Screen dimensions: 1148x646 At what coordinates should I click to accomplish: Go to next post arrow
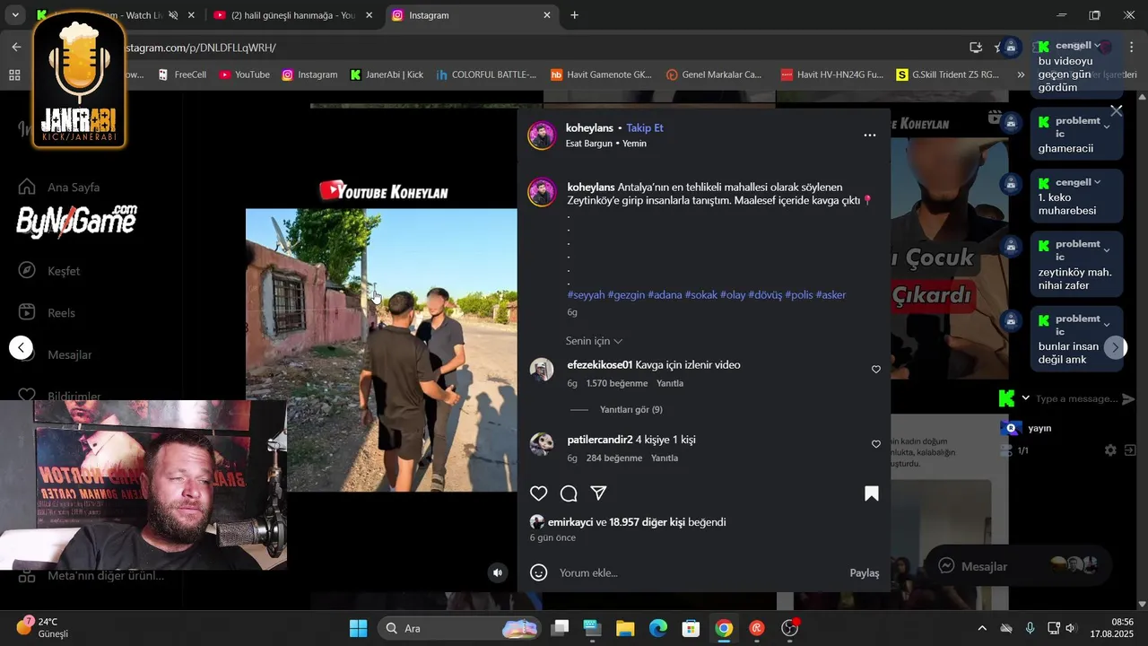pyautogui.click(x=1115, y=347)
